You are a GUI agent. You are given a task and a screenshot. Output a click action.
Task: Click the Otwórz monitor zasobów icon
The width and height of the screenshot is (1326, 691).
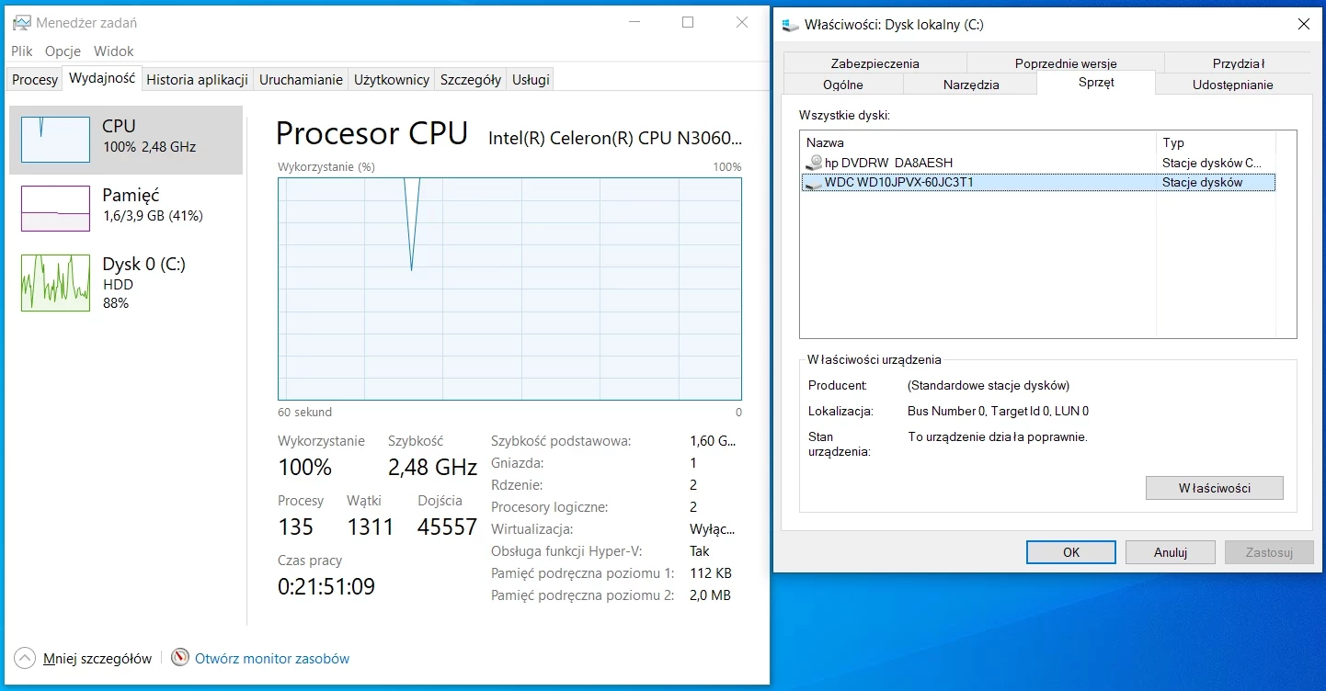coord(180,658)
